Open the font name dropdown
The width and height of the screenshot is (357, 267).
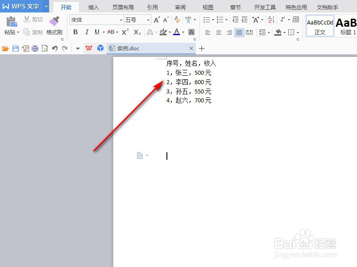(x=121, y=20)
